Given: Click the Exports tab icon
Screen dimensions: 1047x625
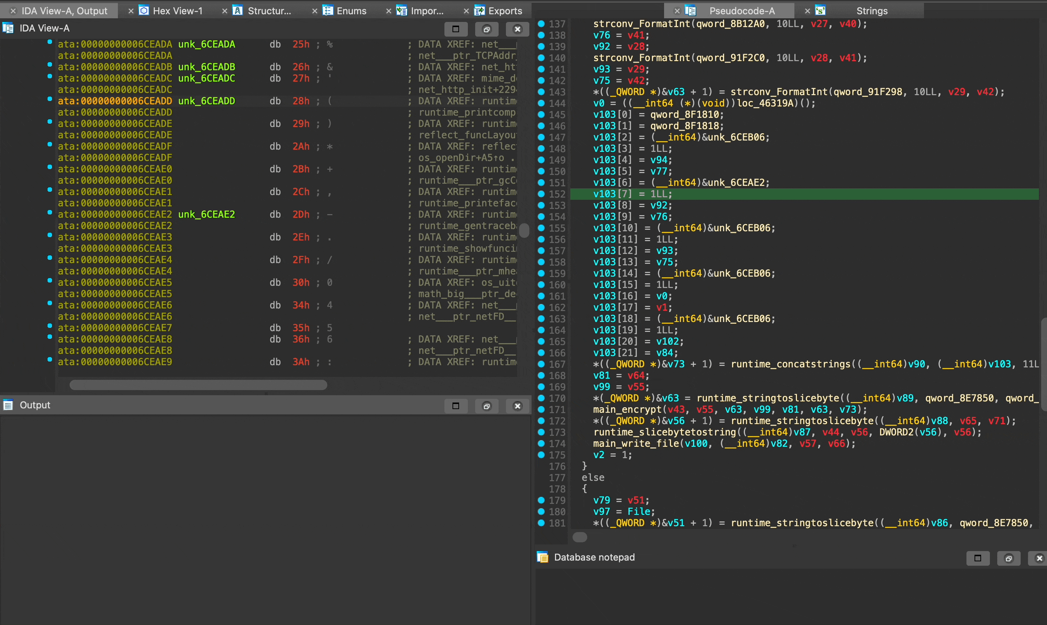Looking at the screenshot, I should pyautogui.click(x=479, y=11).
